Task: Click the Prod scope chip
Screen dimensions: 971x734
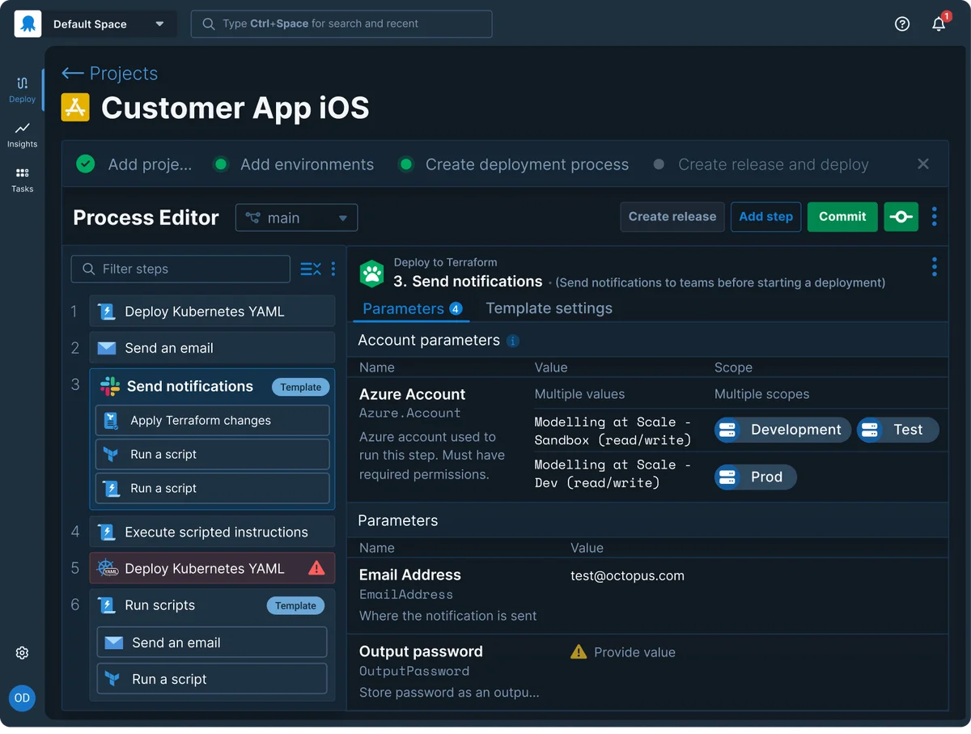Action: click(x=756, y=477)
